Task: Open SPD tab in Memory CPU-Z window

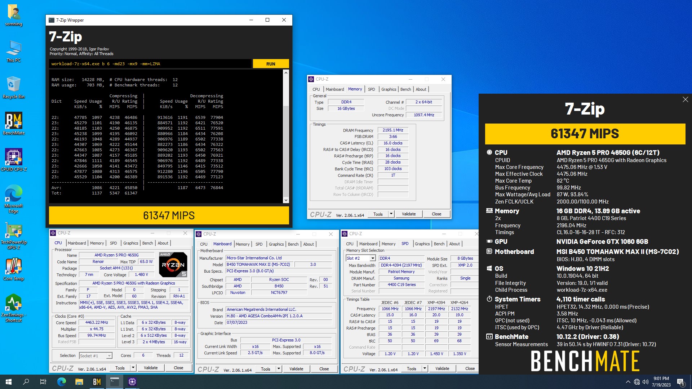Action: tap(371, 89)
